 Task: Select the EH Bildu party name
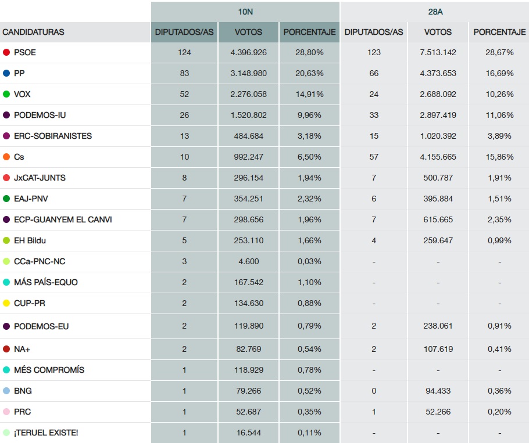point(30,240)
